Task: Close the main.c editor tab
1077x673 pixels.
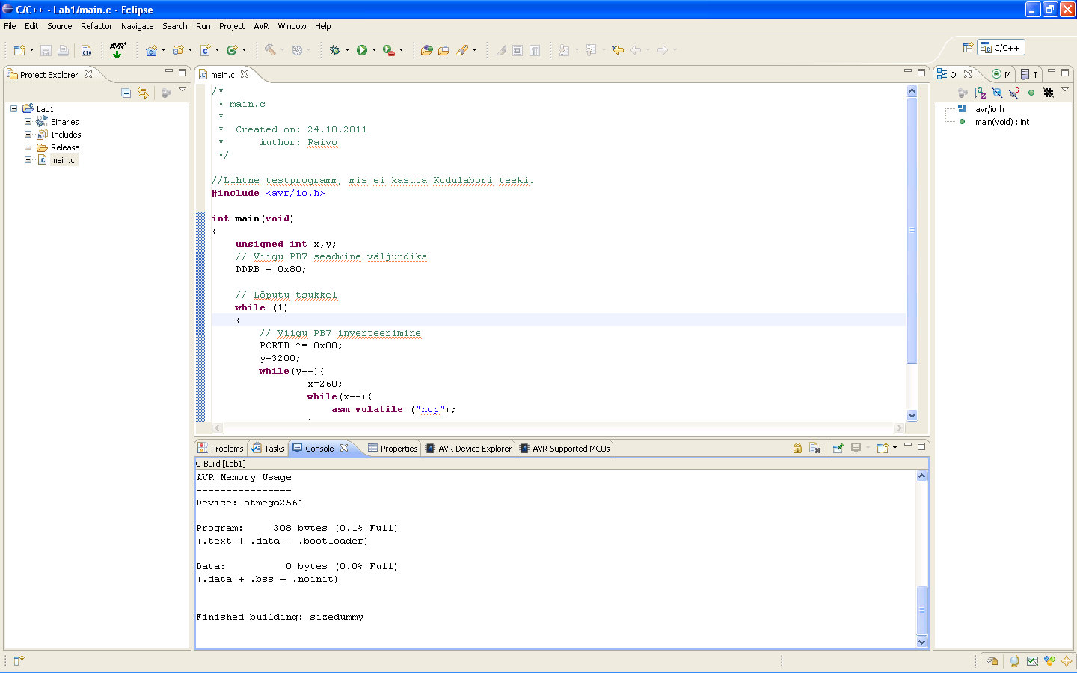Action: [245, 75]
